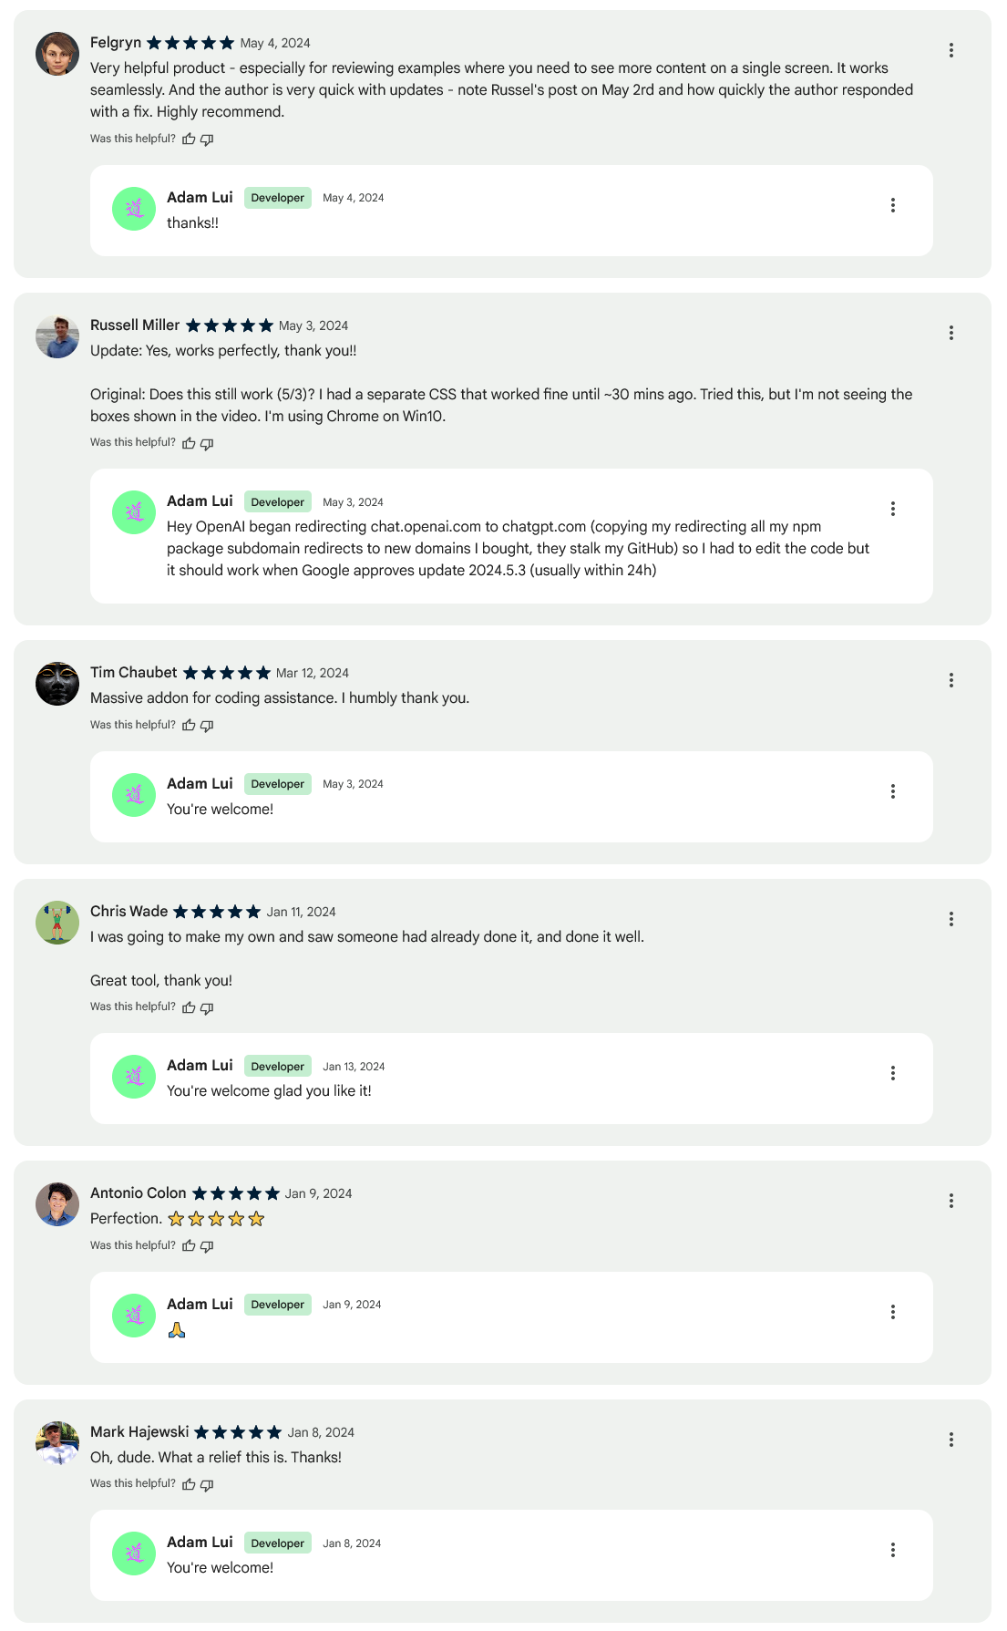Viewport: 1007px width, 1631px height.
Task: Thumbs down Russell Miller's review
Action: pyautogui.click(x=207, y=443)
